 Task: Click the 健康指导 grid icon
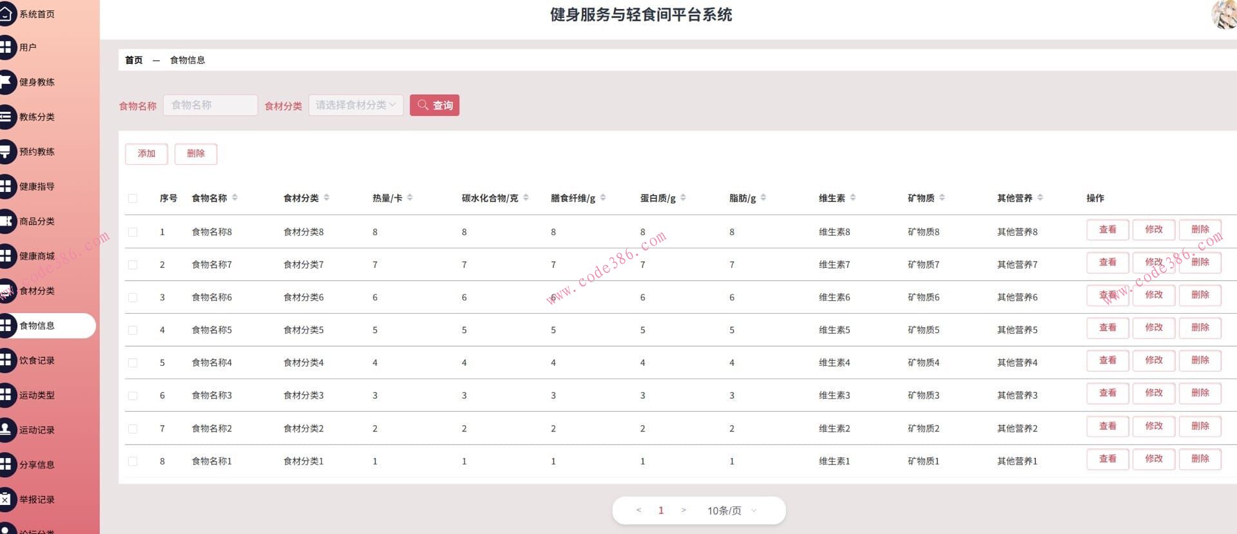(5, 186)
